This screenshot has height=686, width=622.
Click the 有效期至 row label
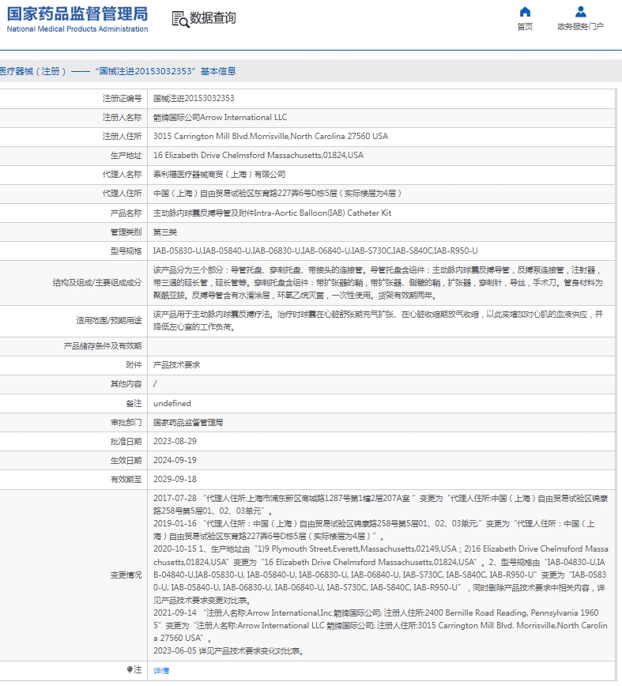tap(126, 479)
